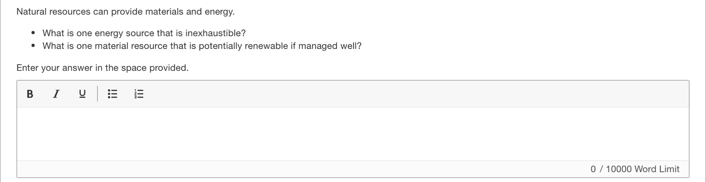Toggle bold formatting in the editor
The height and width of the screenshot is (182, 706).
coord(30,94)
